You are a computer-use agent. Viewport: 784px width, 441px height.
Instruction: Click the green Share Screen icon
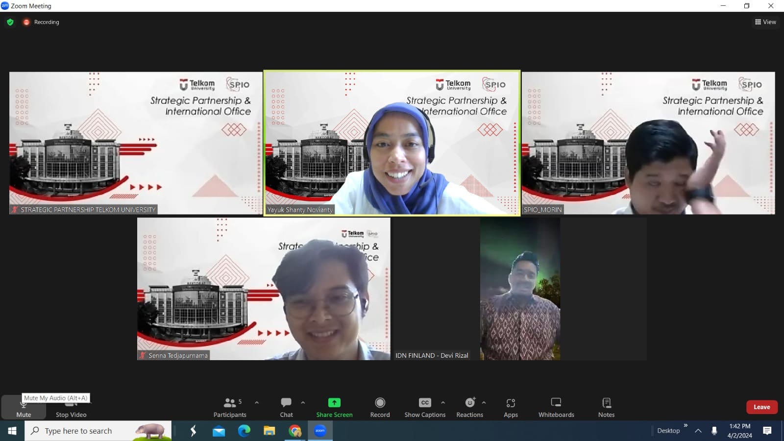[x=334, y=403]
